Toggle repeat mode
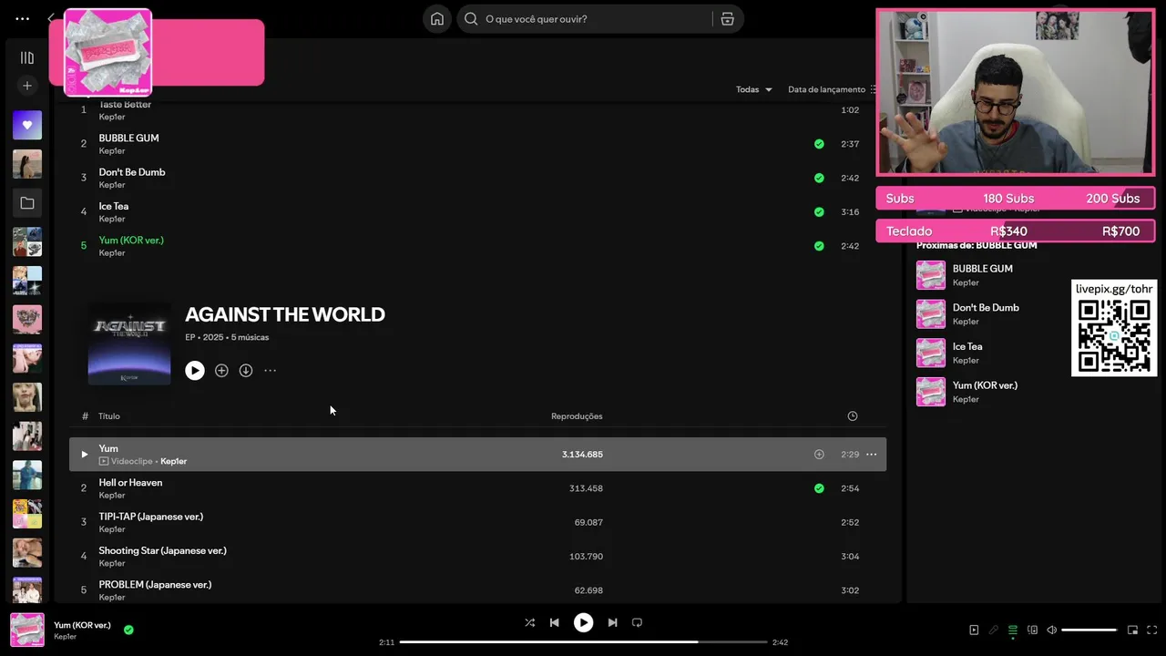Screen dimensions: 1166x656 637,623
